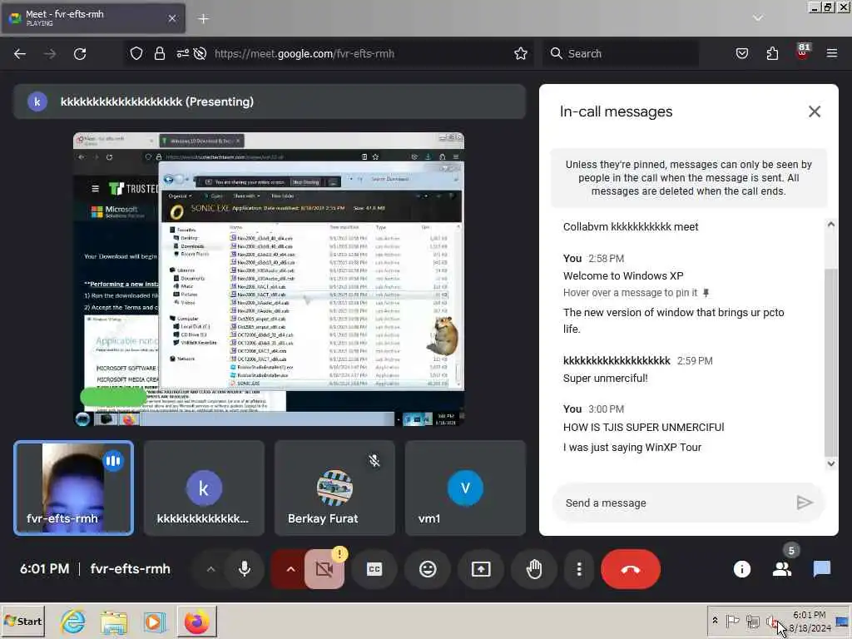
Task: Expand audio settings chevron beside microphone
Action: (211, 569)
